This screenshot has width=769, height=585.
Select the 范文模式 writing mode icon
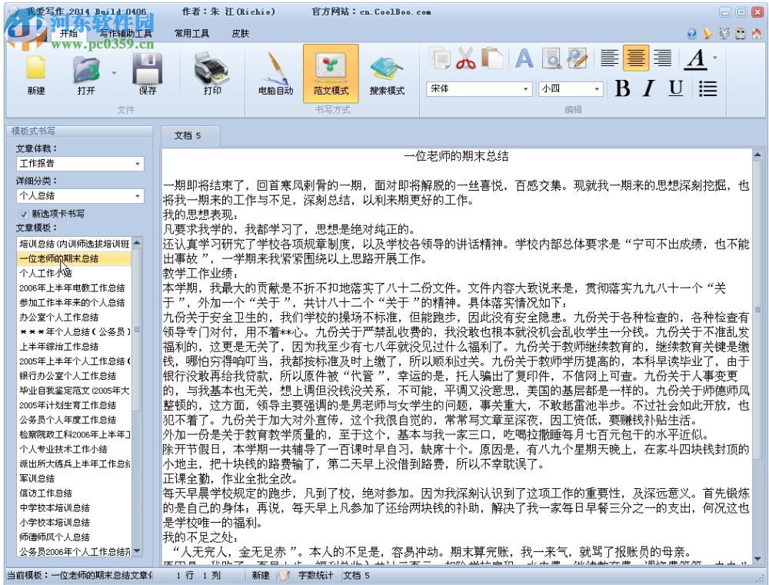pos(330,73)
